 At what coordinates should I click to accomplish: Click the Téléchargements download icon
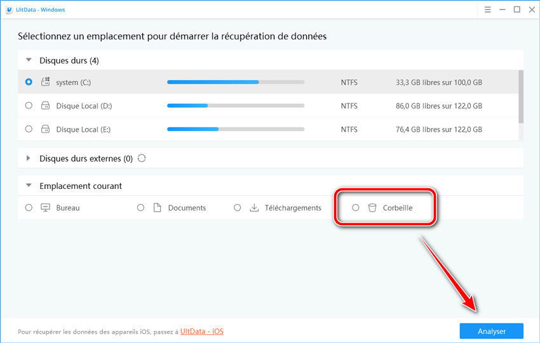pyautogui.click(x=254, y=207)
